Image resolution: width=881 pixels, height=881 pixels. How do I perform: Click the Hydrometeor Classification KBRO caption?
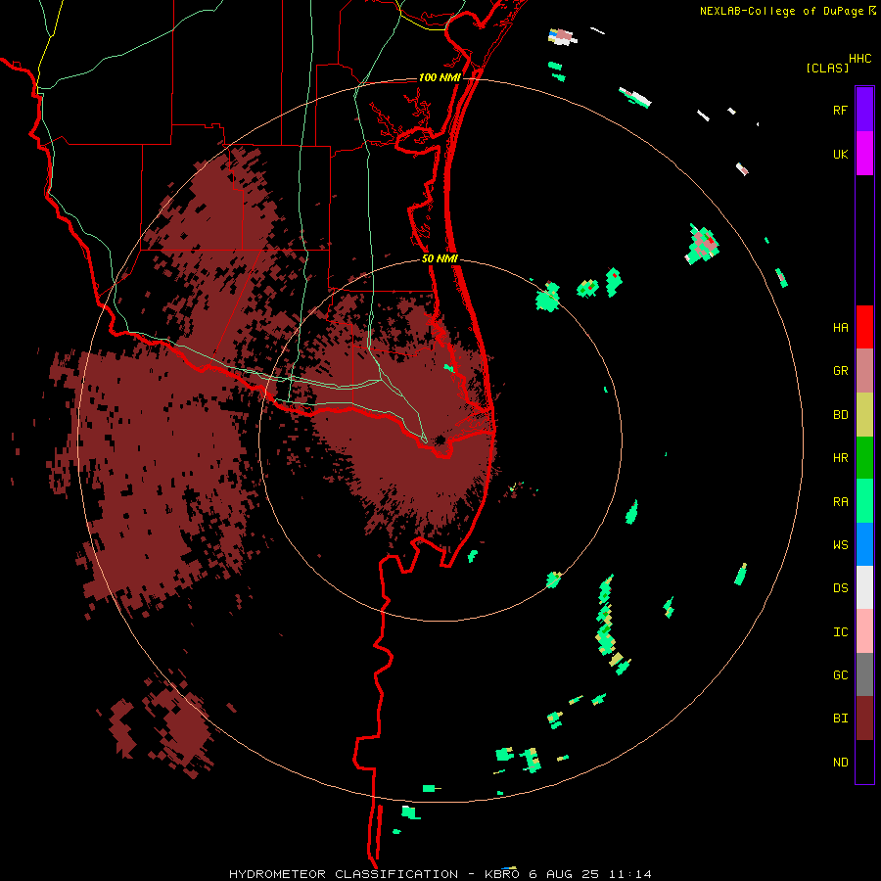440,874
